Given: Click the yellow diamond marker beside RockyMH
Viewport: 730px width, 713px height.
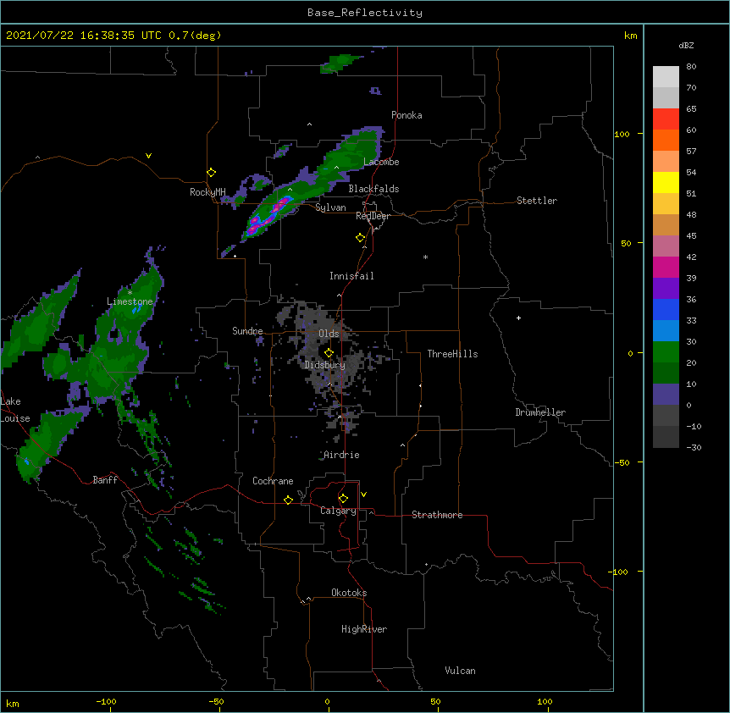Looking at the screenshot, I should click(x=211, y=173).
